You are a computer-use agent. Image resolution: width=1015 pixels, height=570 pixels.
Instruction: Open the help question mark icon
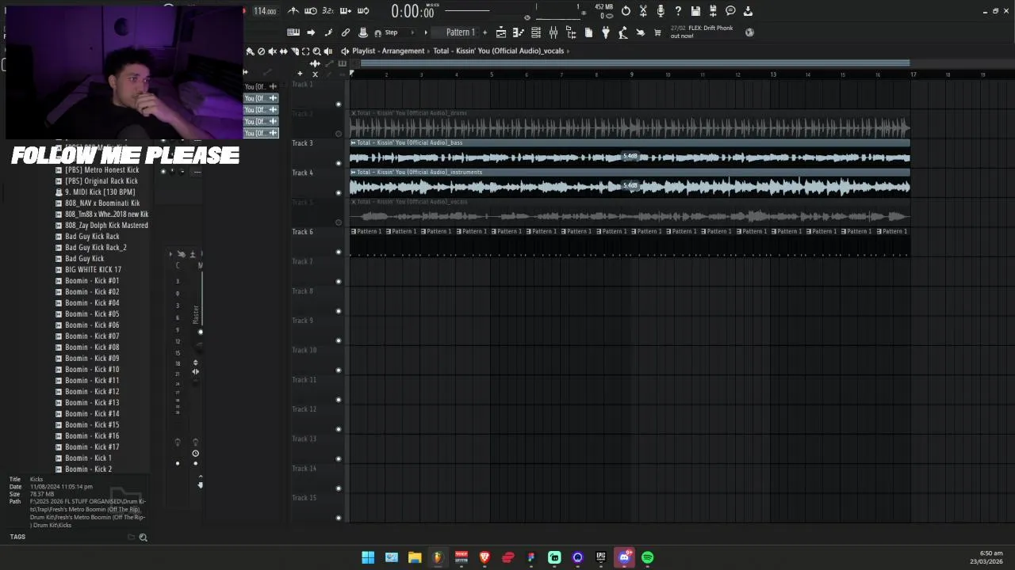pos(678,11)
